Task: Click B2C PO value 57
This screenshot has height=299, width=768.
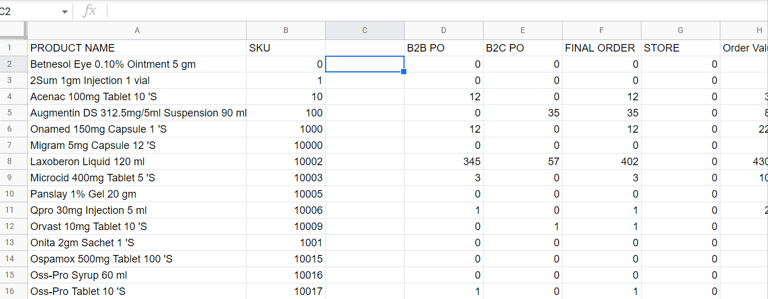Action: 522,162
